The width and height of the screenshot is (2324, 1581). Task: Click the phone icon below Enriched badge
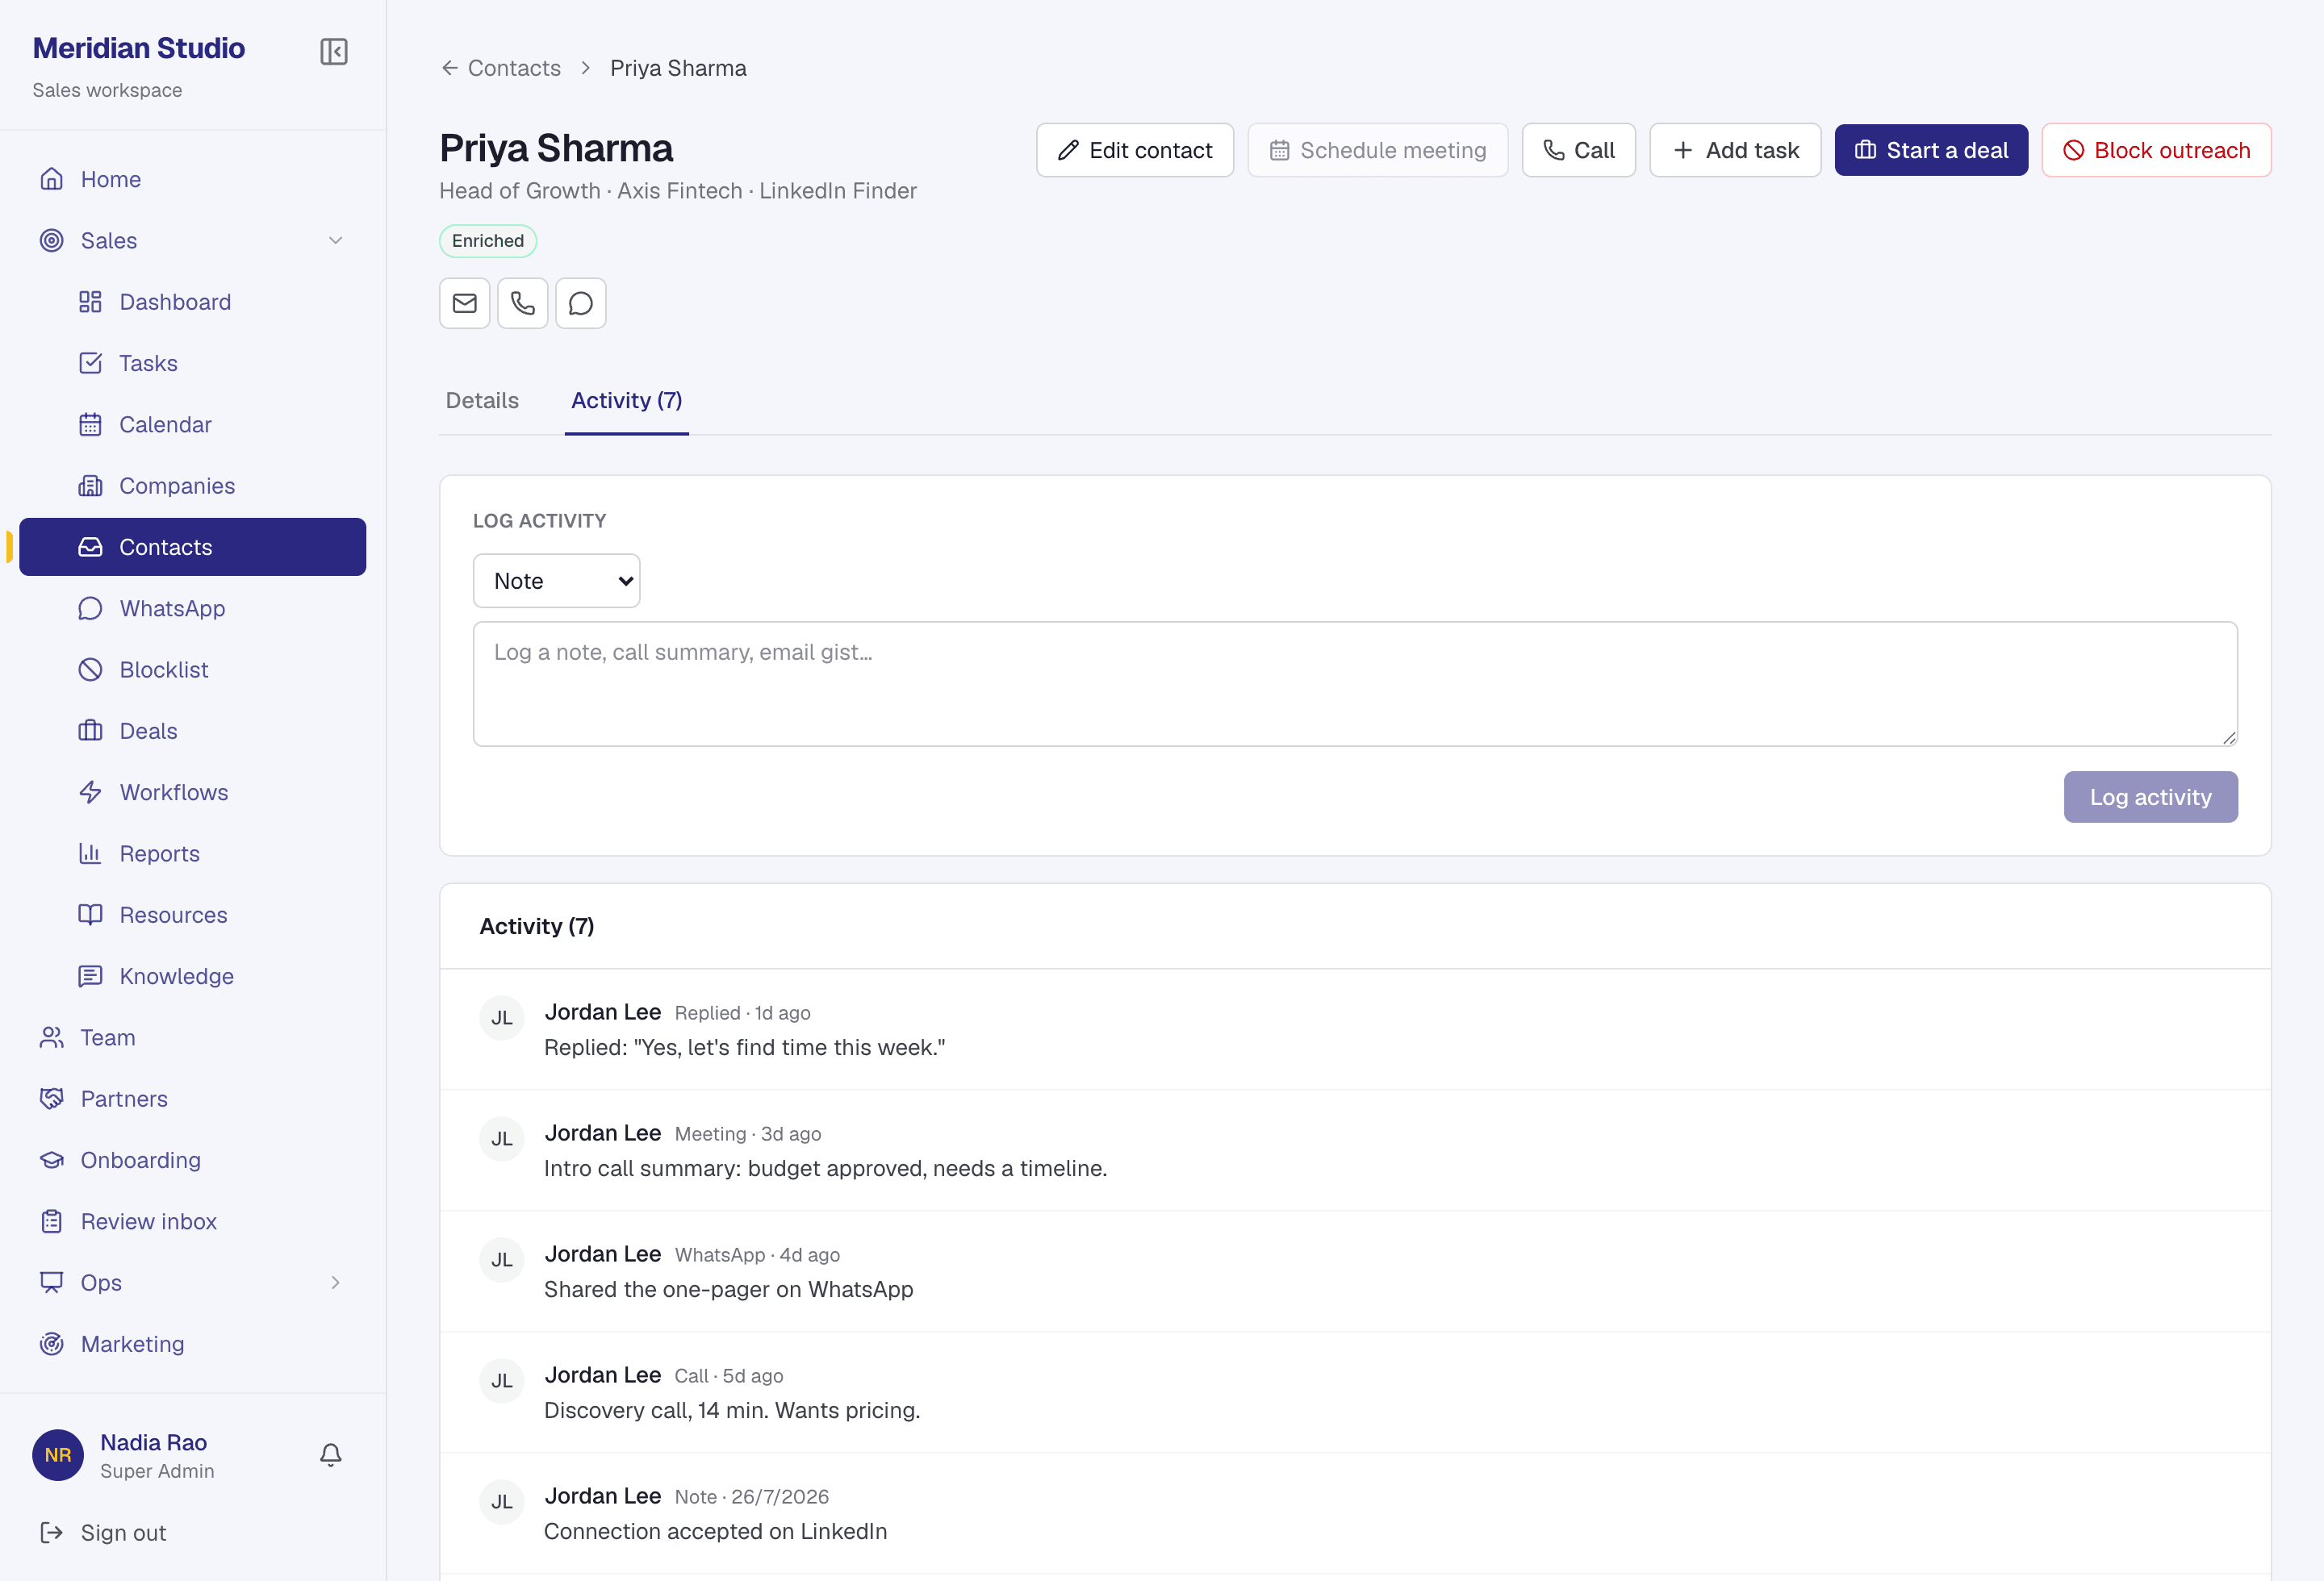coord(522,302)
